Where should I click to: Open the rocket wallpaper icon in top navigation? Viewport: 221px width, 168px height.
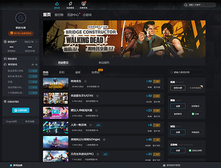point(70,4)
